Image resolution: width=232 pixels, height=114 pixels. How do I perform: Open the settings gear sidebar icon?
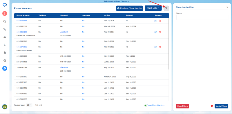tap(5, 68)
